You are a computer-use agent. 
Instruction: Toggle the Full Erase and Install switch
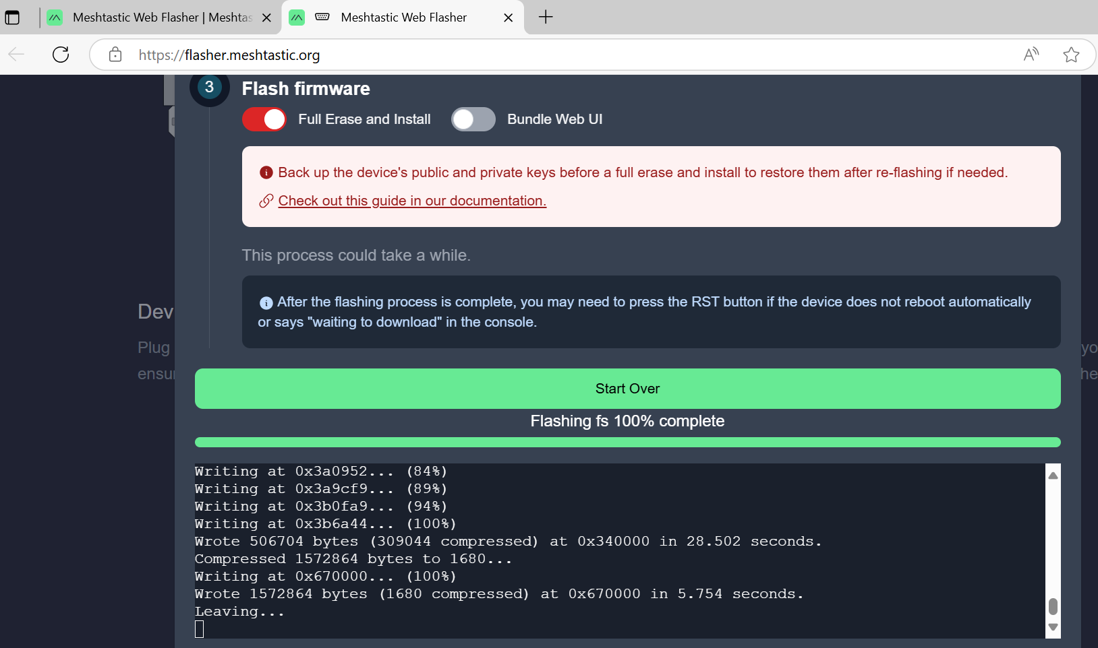click(264, 119)
